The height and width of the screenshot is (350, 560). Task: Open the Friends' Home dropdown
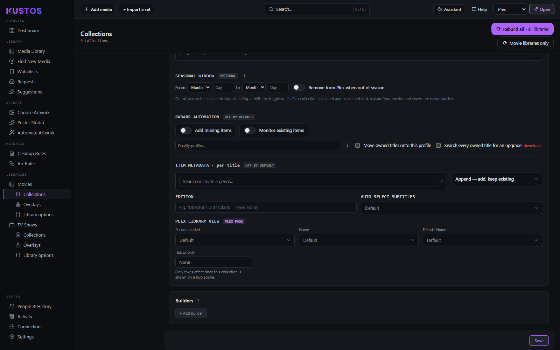click(482, 240)
